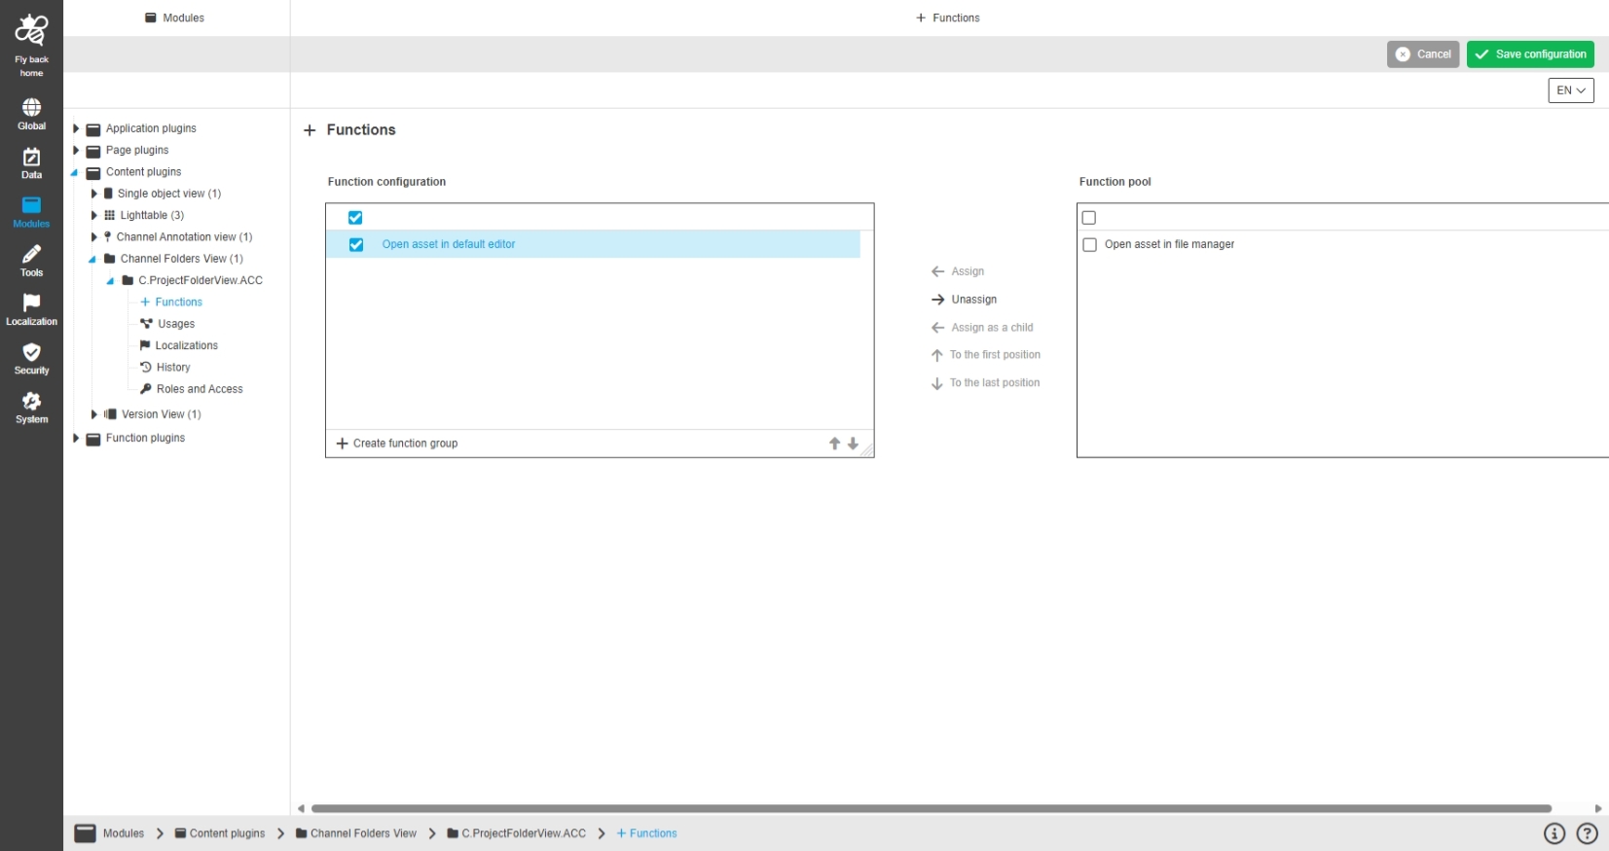The width and height of the screenshot is (1609, 851).
Task: Expand Channel Annotation view node
Action: (x=93, y=236)
